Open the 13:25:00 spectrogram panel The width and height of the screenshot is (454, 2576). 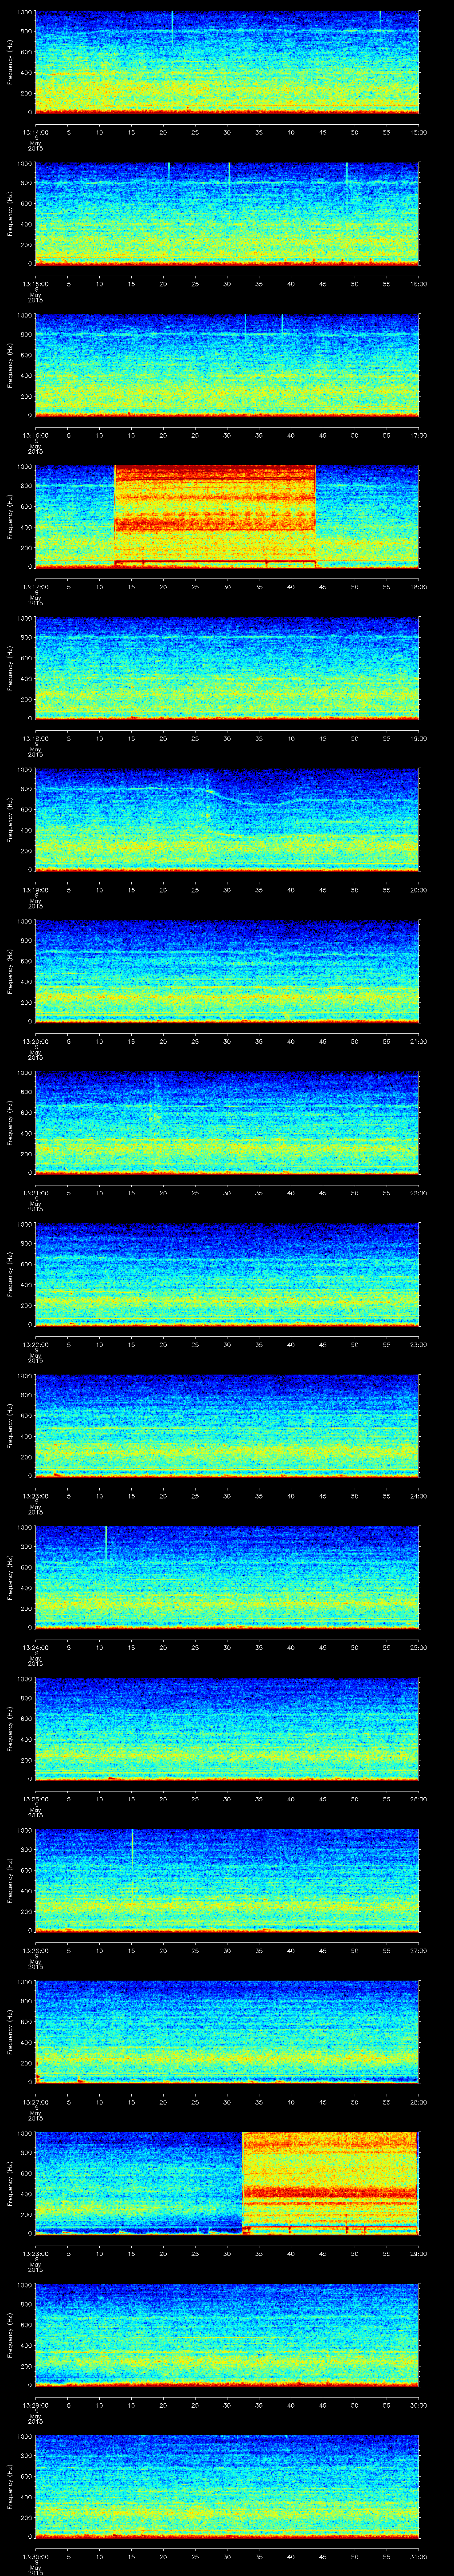click(x=227, y=1728)
